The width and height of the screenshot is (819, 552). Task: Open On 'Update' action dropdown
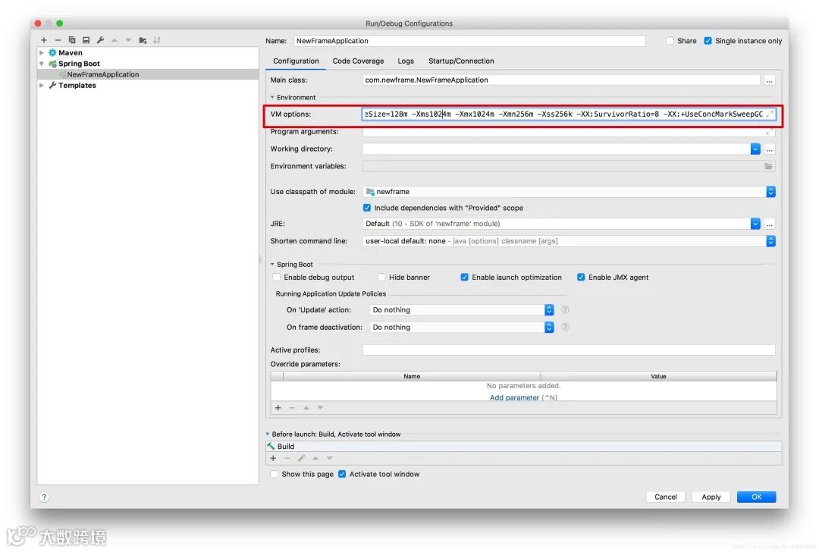pyautogui.click(x=549, y=310)
